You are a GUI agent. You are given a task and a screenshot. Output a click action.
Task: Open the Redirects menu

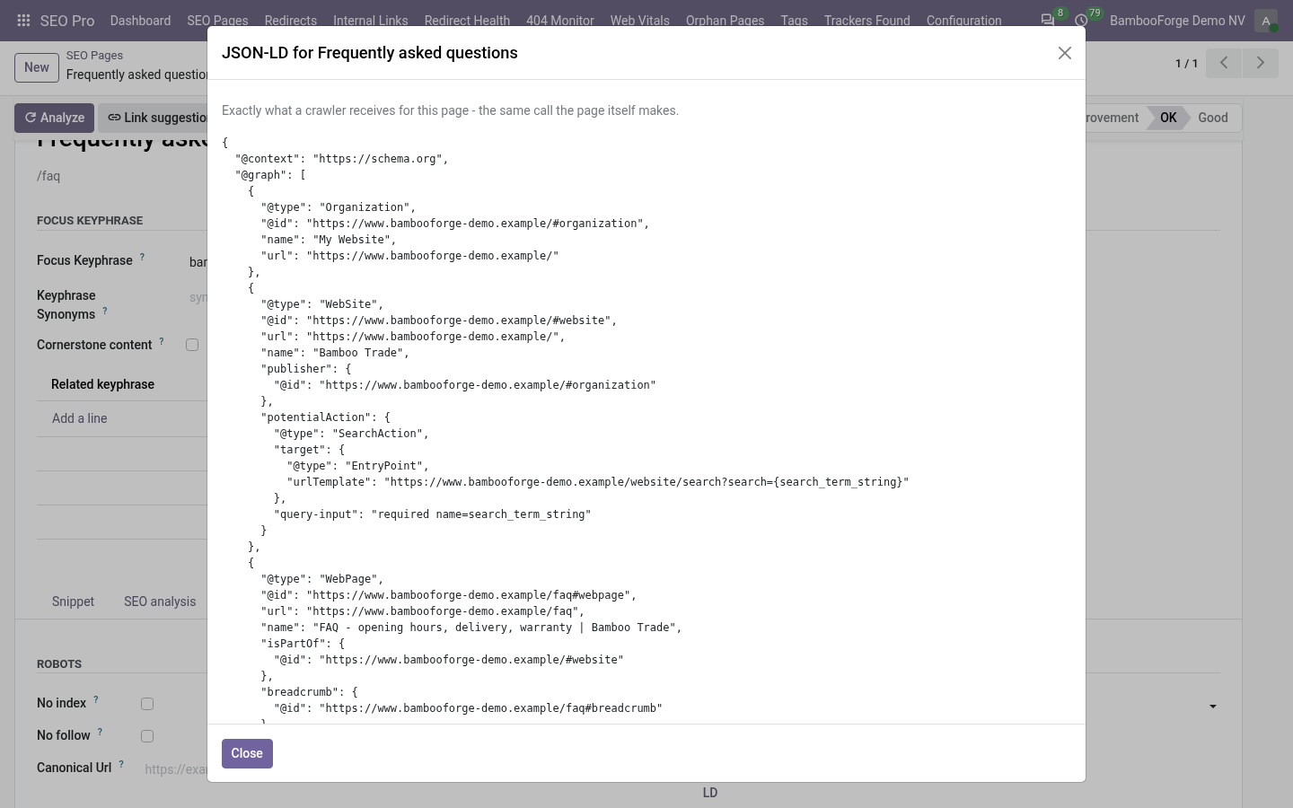point(291,21)
